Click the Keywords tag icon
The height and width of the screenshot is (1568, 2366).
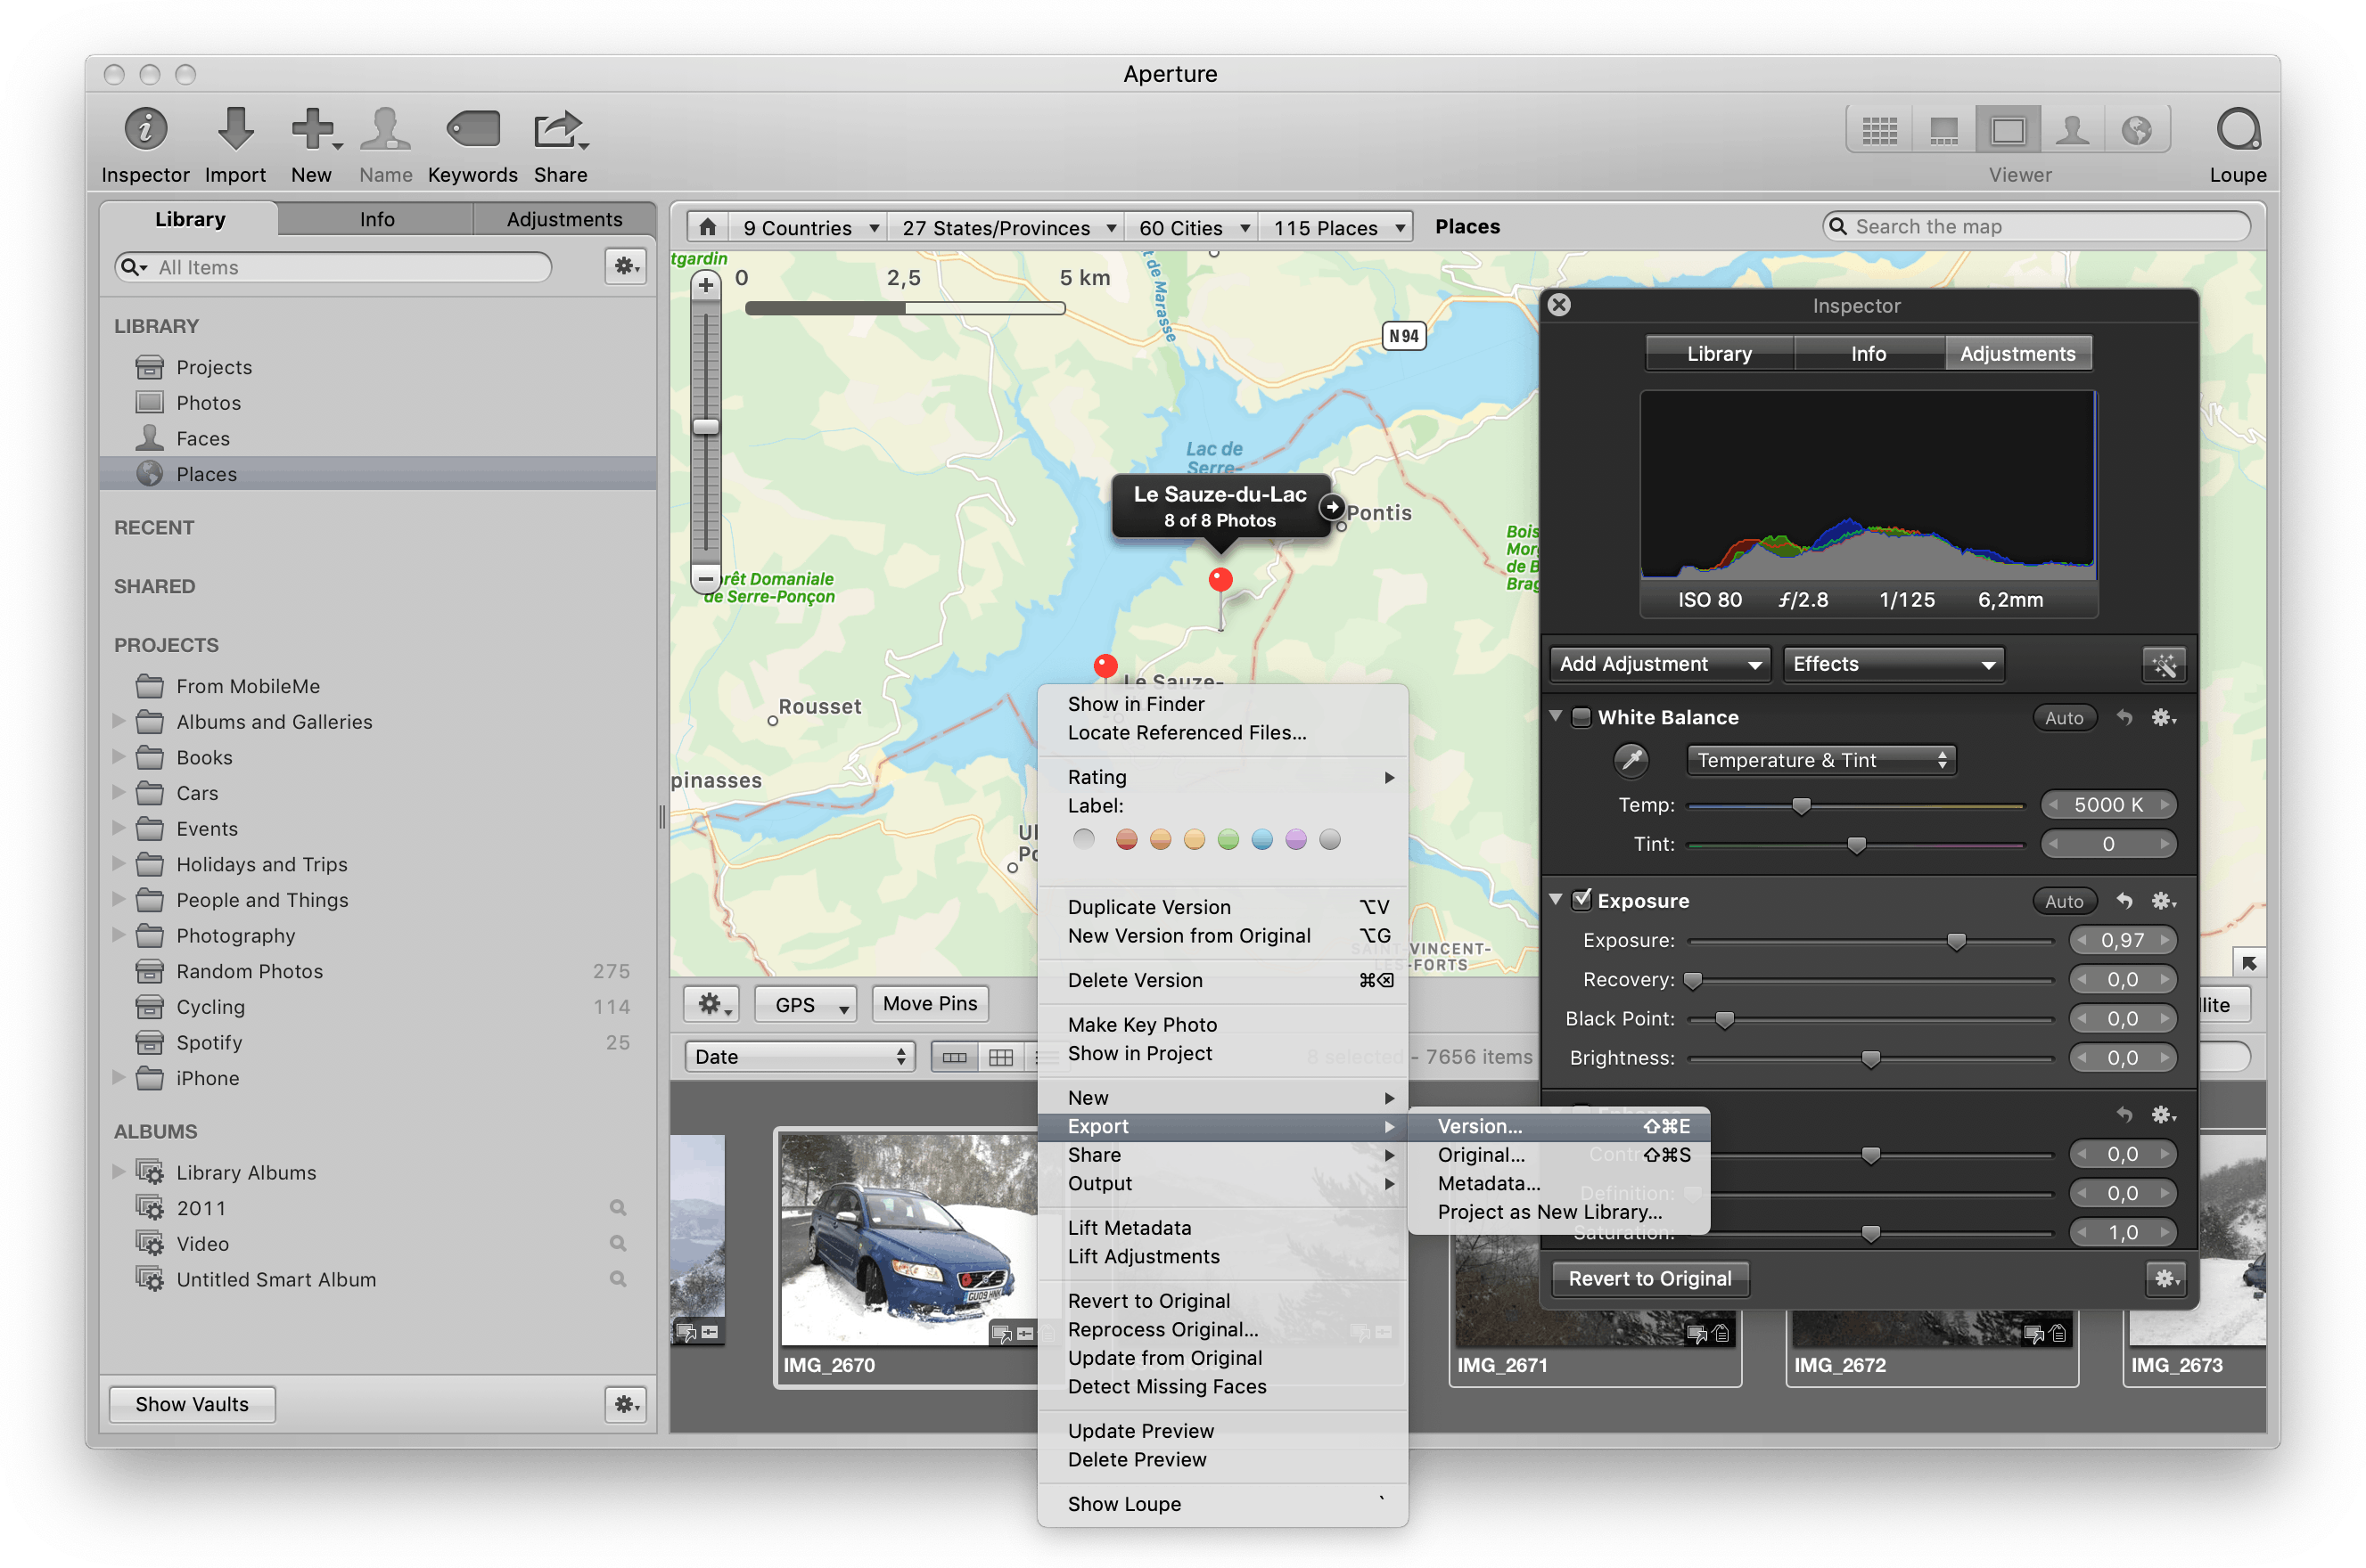point(472,130)
